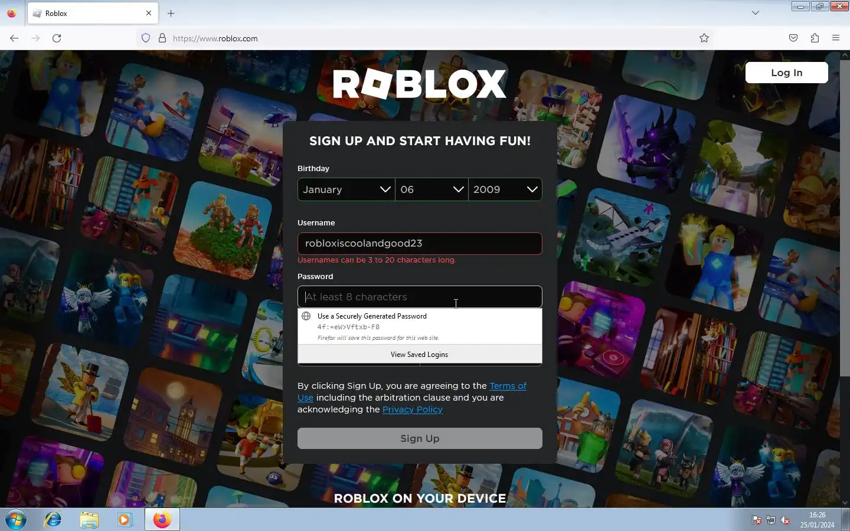850x531 pixels.
Task: Go back to previous page
Action: 14,38
